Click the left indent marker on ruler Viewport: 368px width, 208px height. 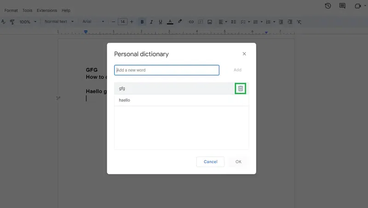(x=86, y=32)
